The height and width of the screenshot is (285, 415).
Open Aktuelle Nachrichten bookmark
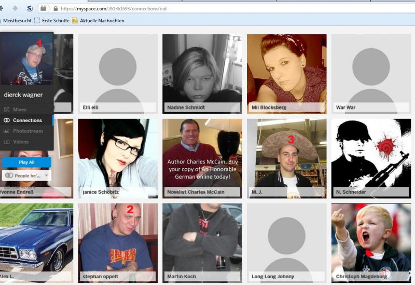102,20
